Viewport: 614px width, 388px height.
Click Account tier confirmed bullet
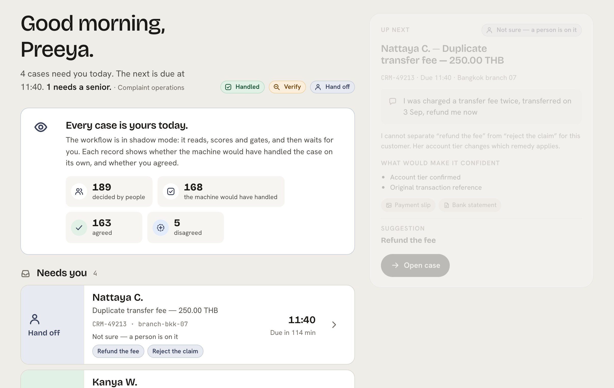click(x=425, y=177)
